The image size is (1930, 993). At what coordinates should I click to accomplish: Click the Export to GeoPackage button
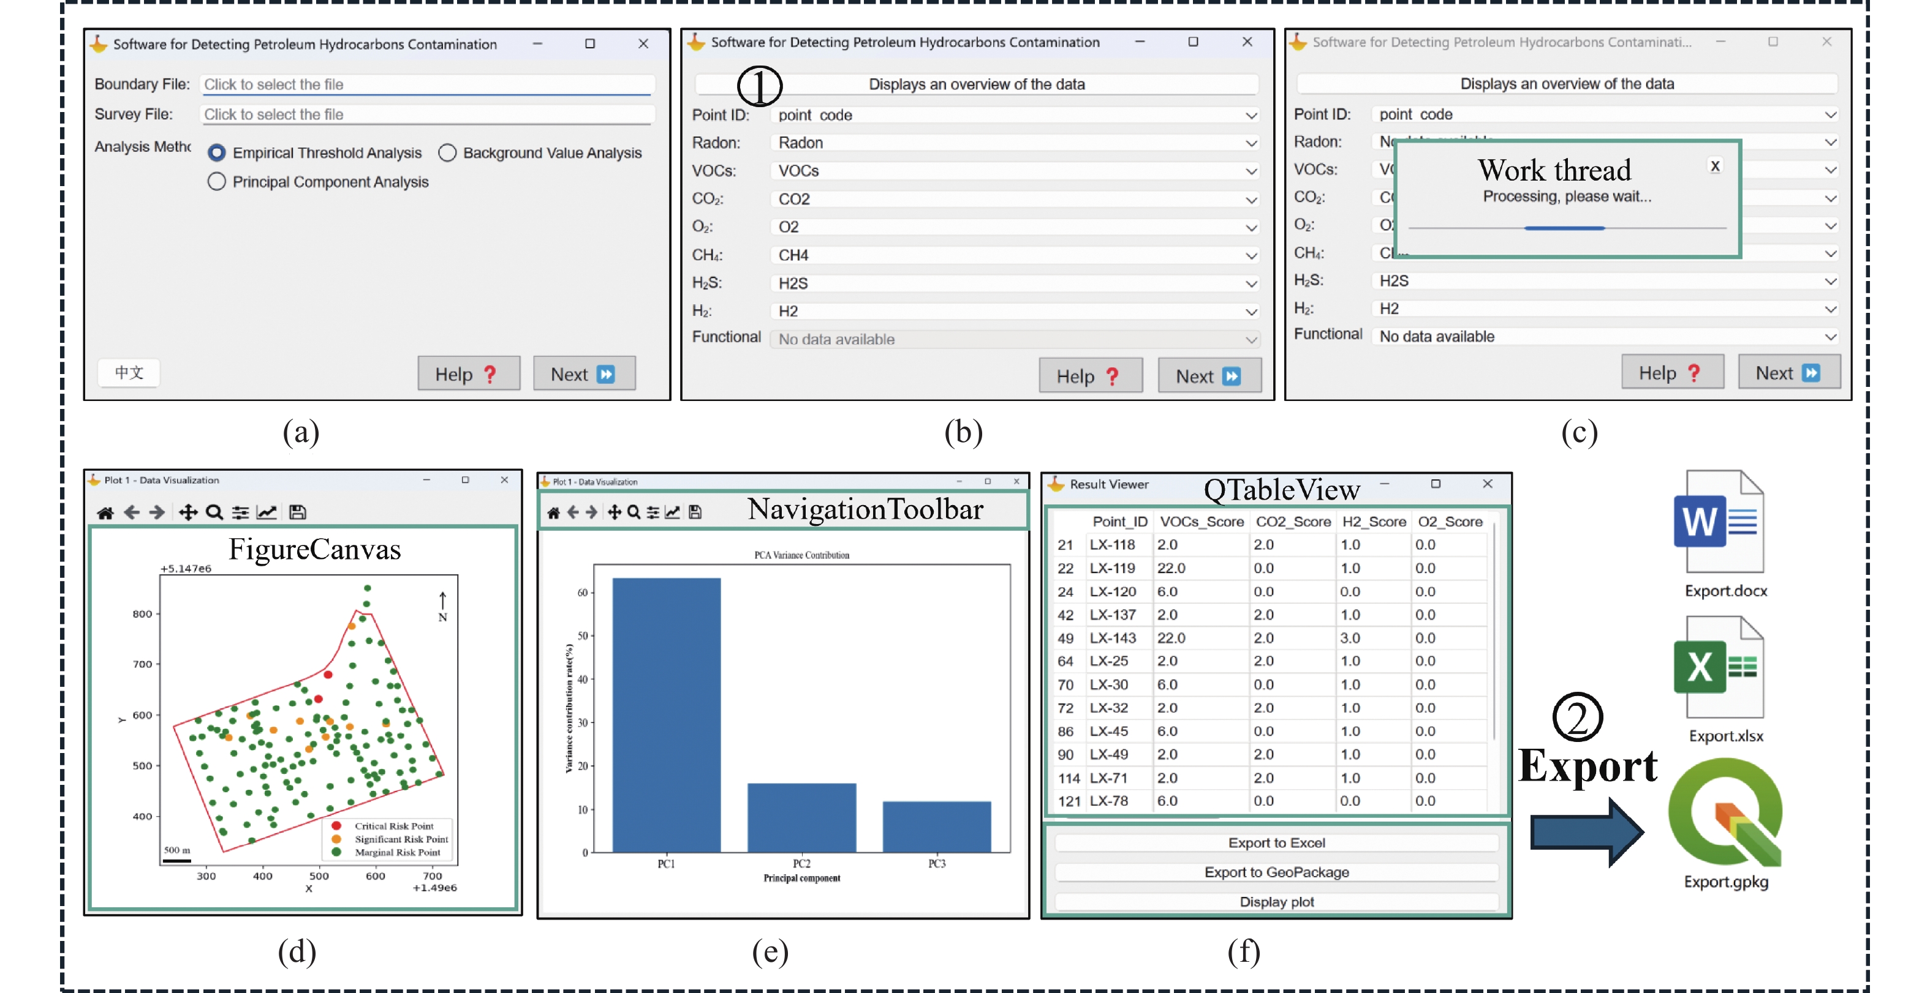coord(1277,872)
